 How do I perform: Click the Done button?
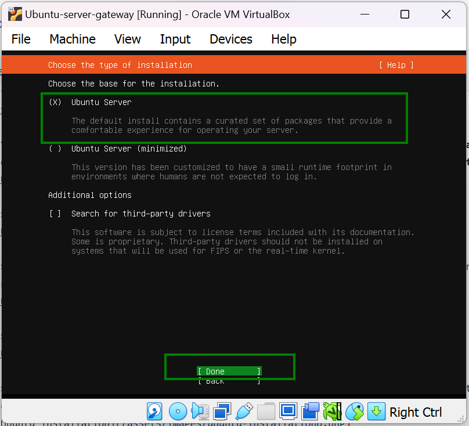tap(229, 371)
